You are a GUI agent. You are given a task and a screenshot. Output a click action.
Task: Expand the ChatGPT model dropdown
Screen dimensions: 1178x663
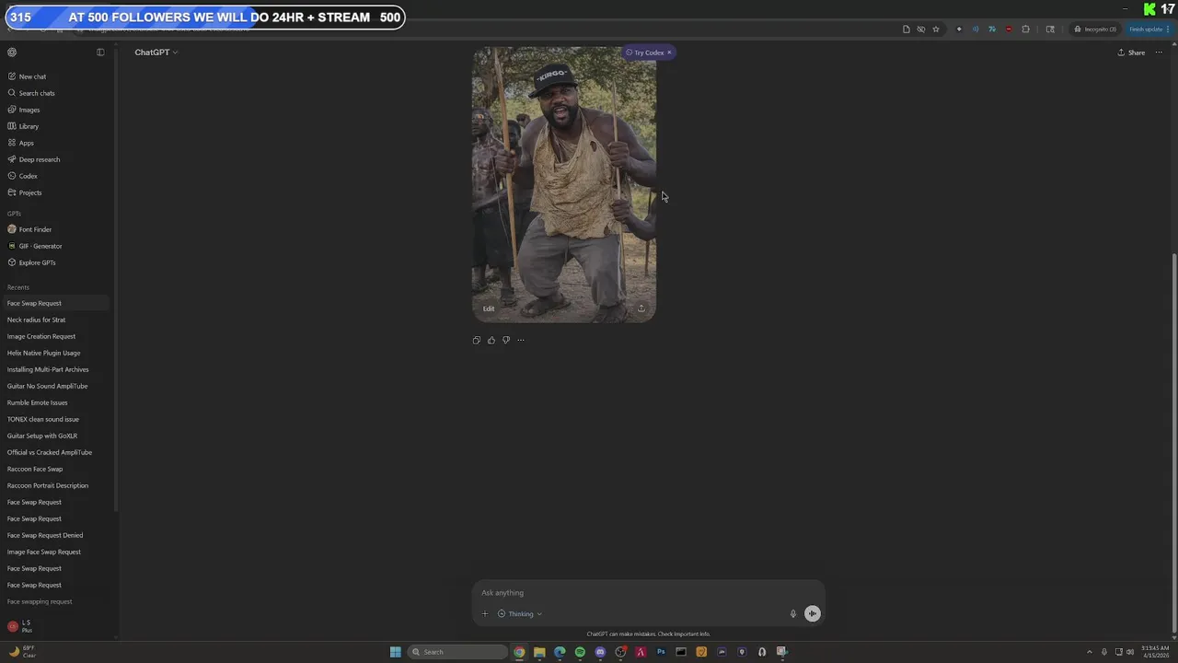click(156, 52)
